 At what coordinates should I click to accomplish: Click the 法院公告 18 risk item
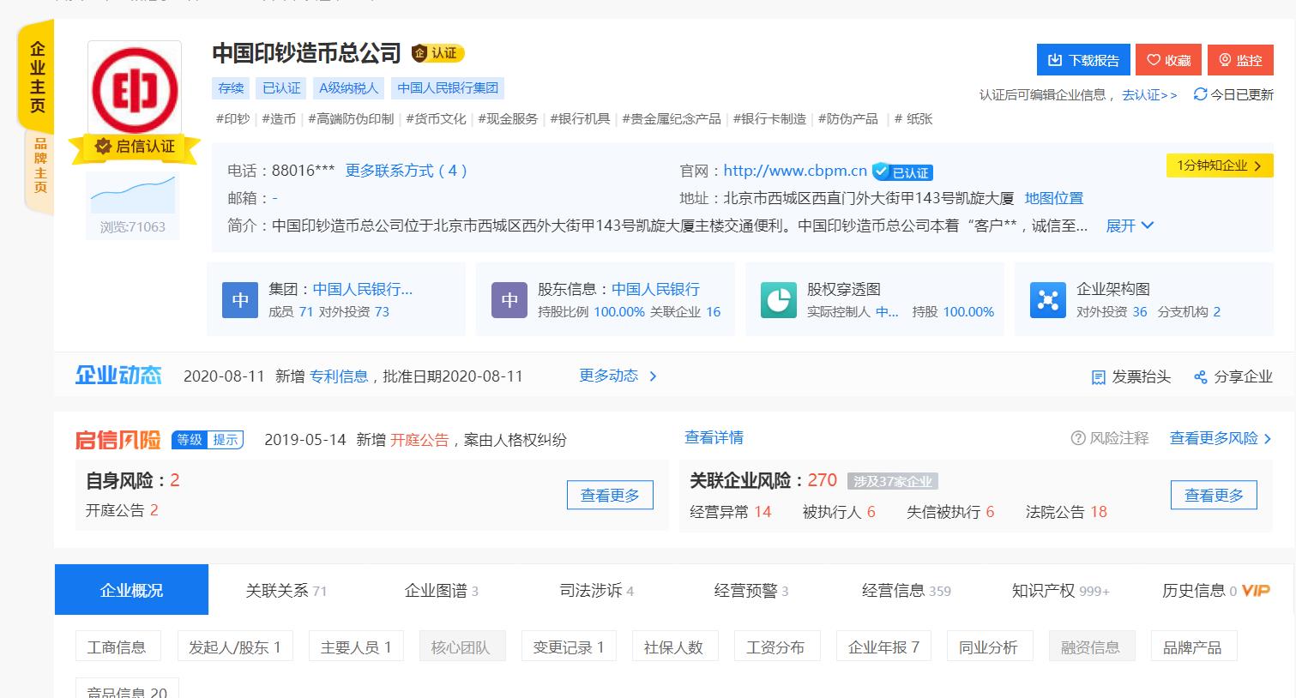point(1066,512)
